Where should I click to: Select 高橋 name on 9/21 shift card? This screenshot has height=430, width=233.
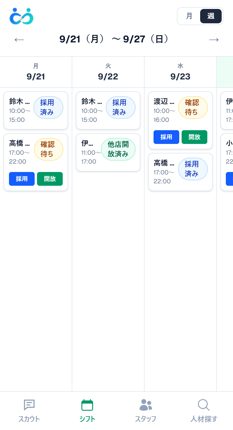[x=19, y=143]
